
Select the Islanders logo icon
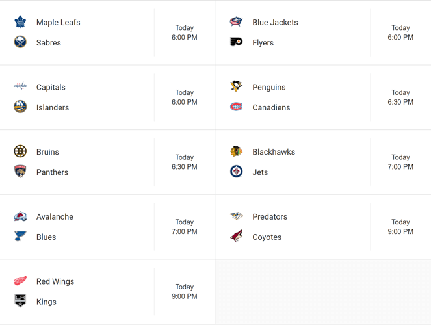[x=20, y=107]
